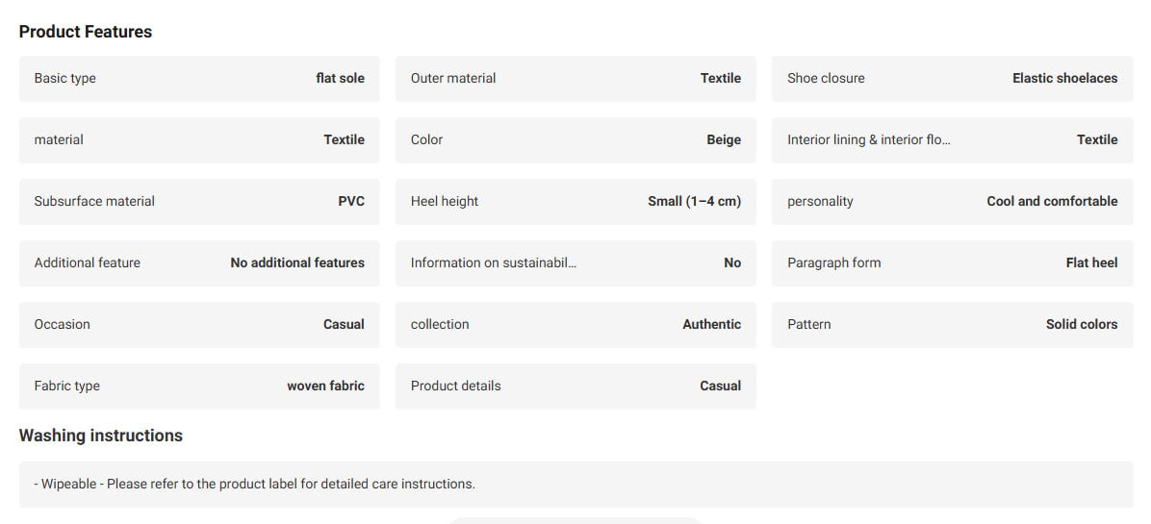Click the Pattern Solid colors row
1151x524 pixels.
click(952, 325)
